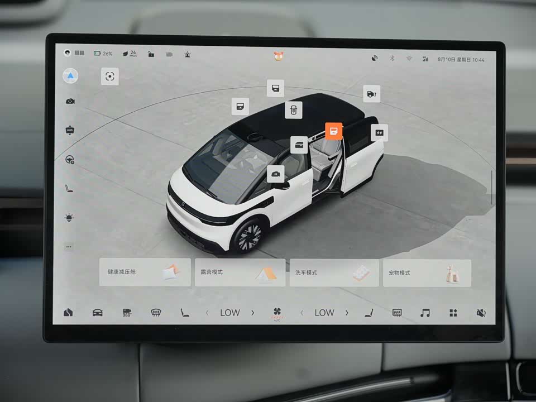
Task: Tap the side mirror fold hotspot
Action: click(x=275, y=174)
